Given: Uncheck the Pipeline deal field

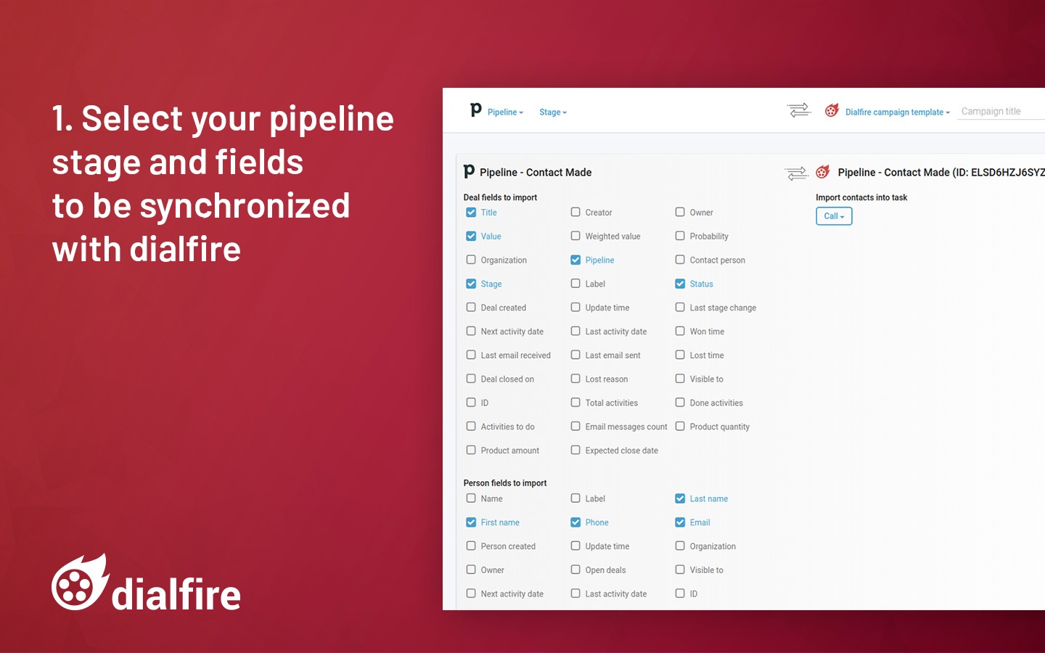Looking at the screenshot, I should click(x=575, y=260).
